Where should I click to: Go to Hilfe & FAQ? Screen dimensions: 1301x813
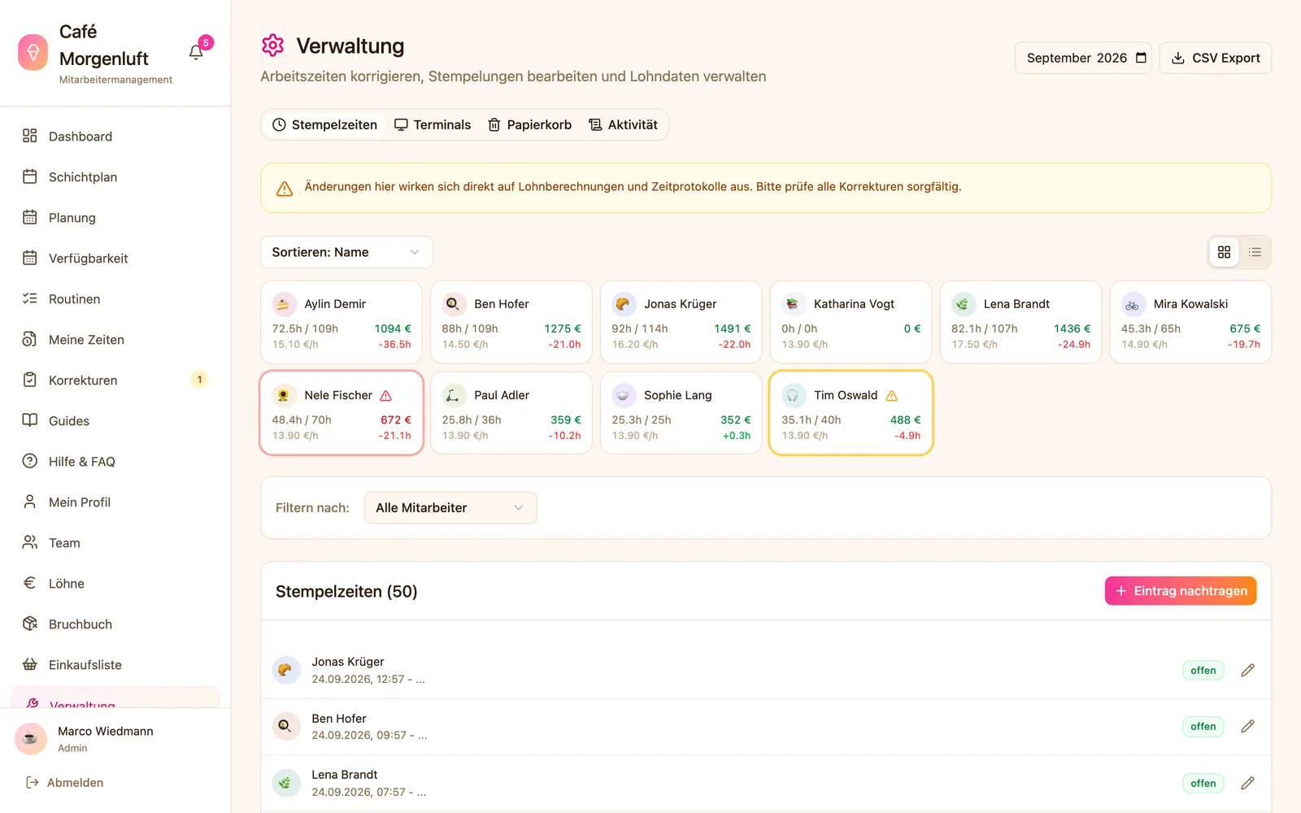point(115,461)
